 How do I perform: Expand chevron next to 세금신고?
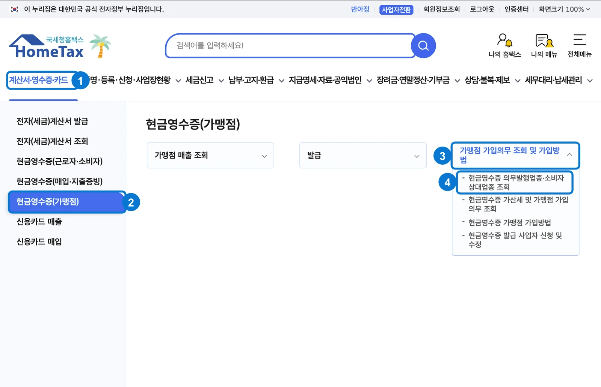221,81
